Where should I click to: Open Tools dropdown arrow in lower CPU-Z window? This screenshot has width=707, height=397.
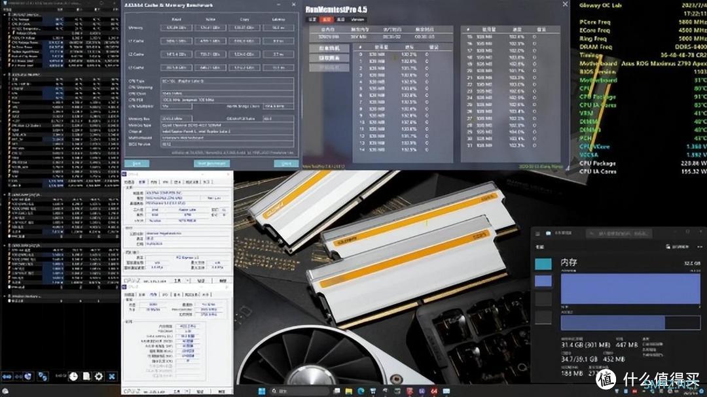click(x=187, y=391)
